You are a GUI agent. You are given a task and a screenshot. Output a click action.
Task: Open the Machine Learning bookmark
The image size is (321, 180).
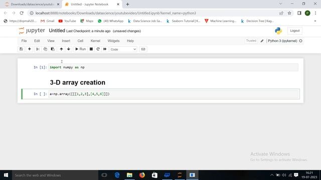click(221, 21)
